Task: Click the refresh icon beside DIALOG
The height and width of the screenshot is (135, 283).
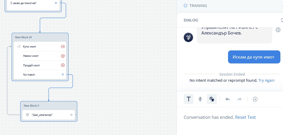Action: pos(282,20)
